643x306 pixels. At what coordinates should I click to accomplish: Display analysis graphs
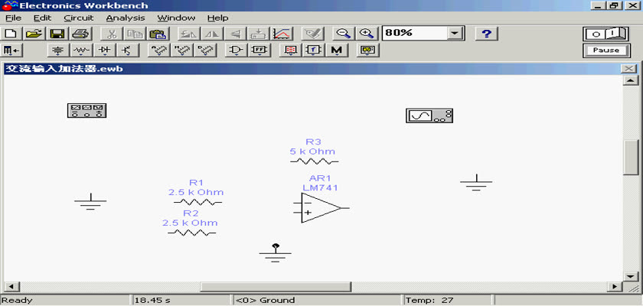(x=282, y=34)
